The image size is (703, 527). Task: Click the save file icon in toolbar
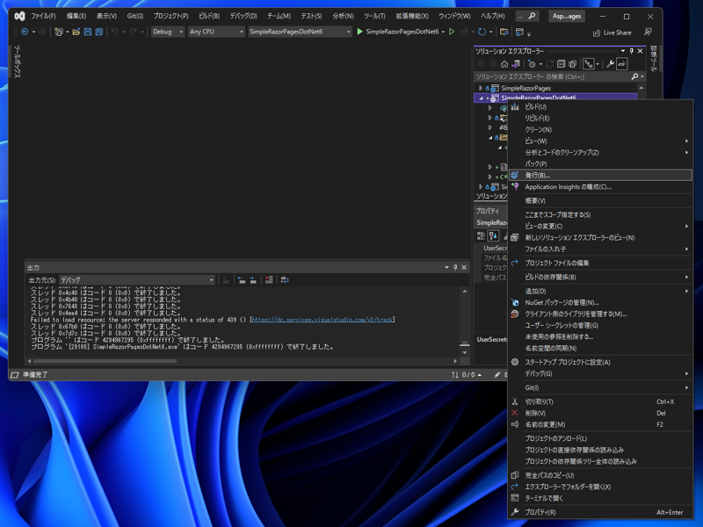[x=88, y=32]
